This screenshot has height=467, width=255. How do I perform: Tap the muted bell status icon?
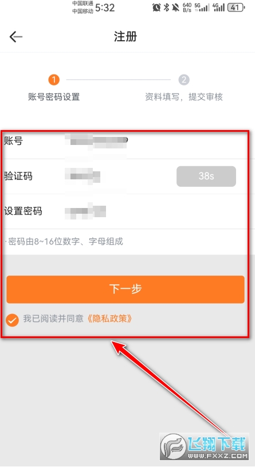tap(176, 7)
